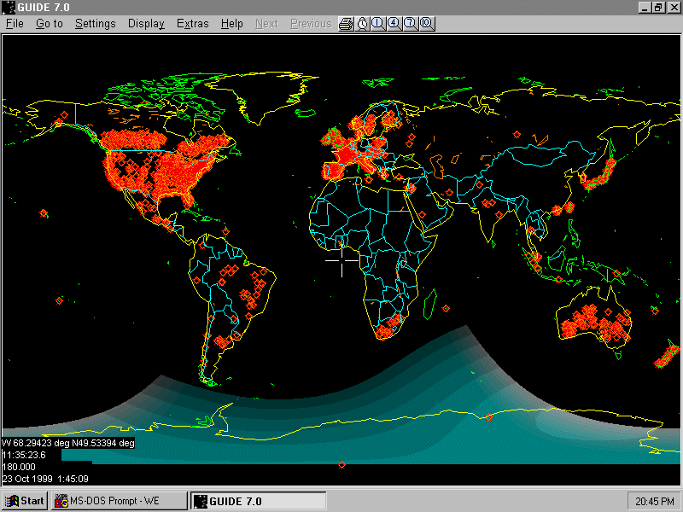
Task: Open the Settings menu
Action: (x=95, y=24)
